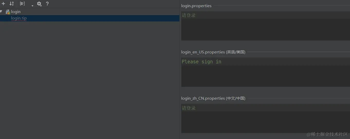Viewport: 350px width, 139px height.
Task: Click the login_zh_CN.properties (中文/中国) header label
Action: coord(213,98)
